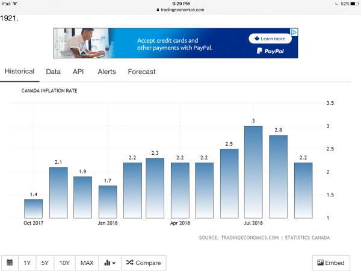Select the 1Y time range
The width and height of the screenshot is (361, 271).
[27, 263]
